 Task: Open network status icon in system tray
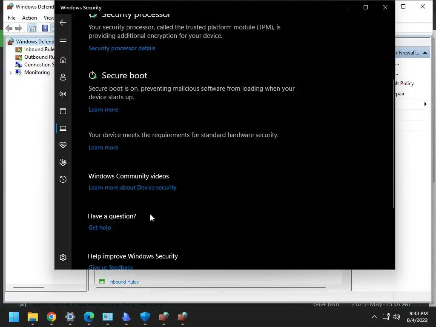coord(386,317)
